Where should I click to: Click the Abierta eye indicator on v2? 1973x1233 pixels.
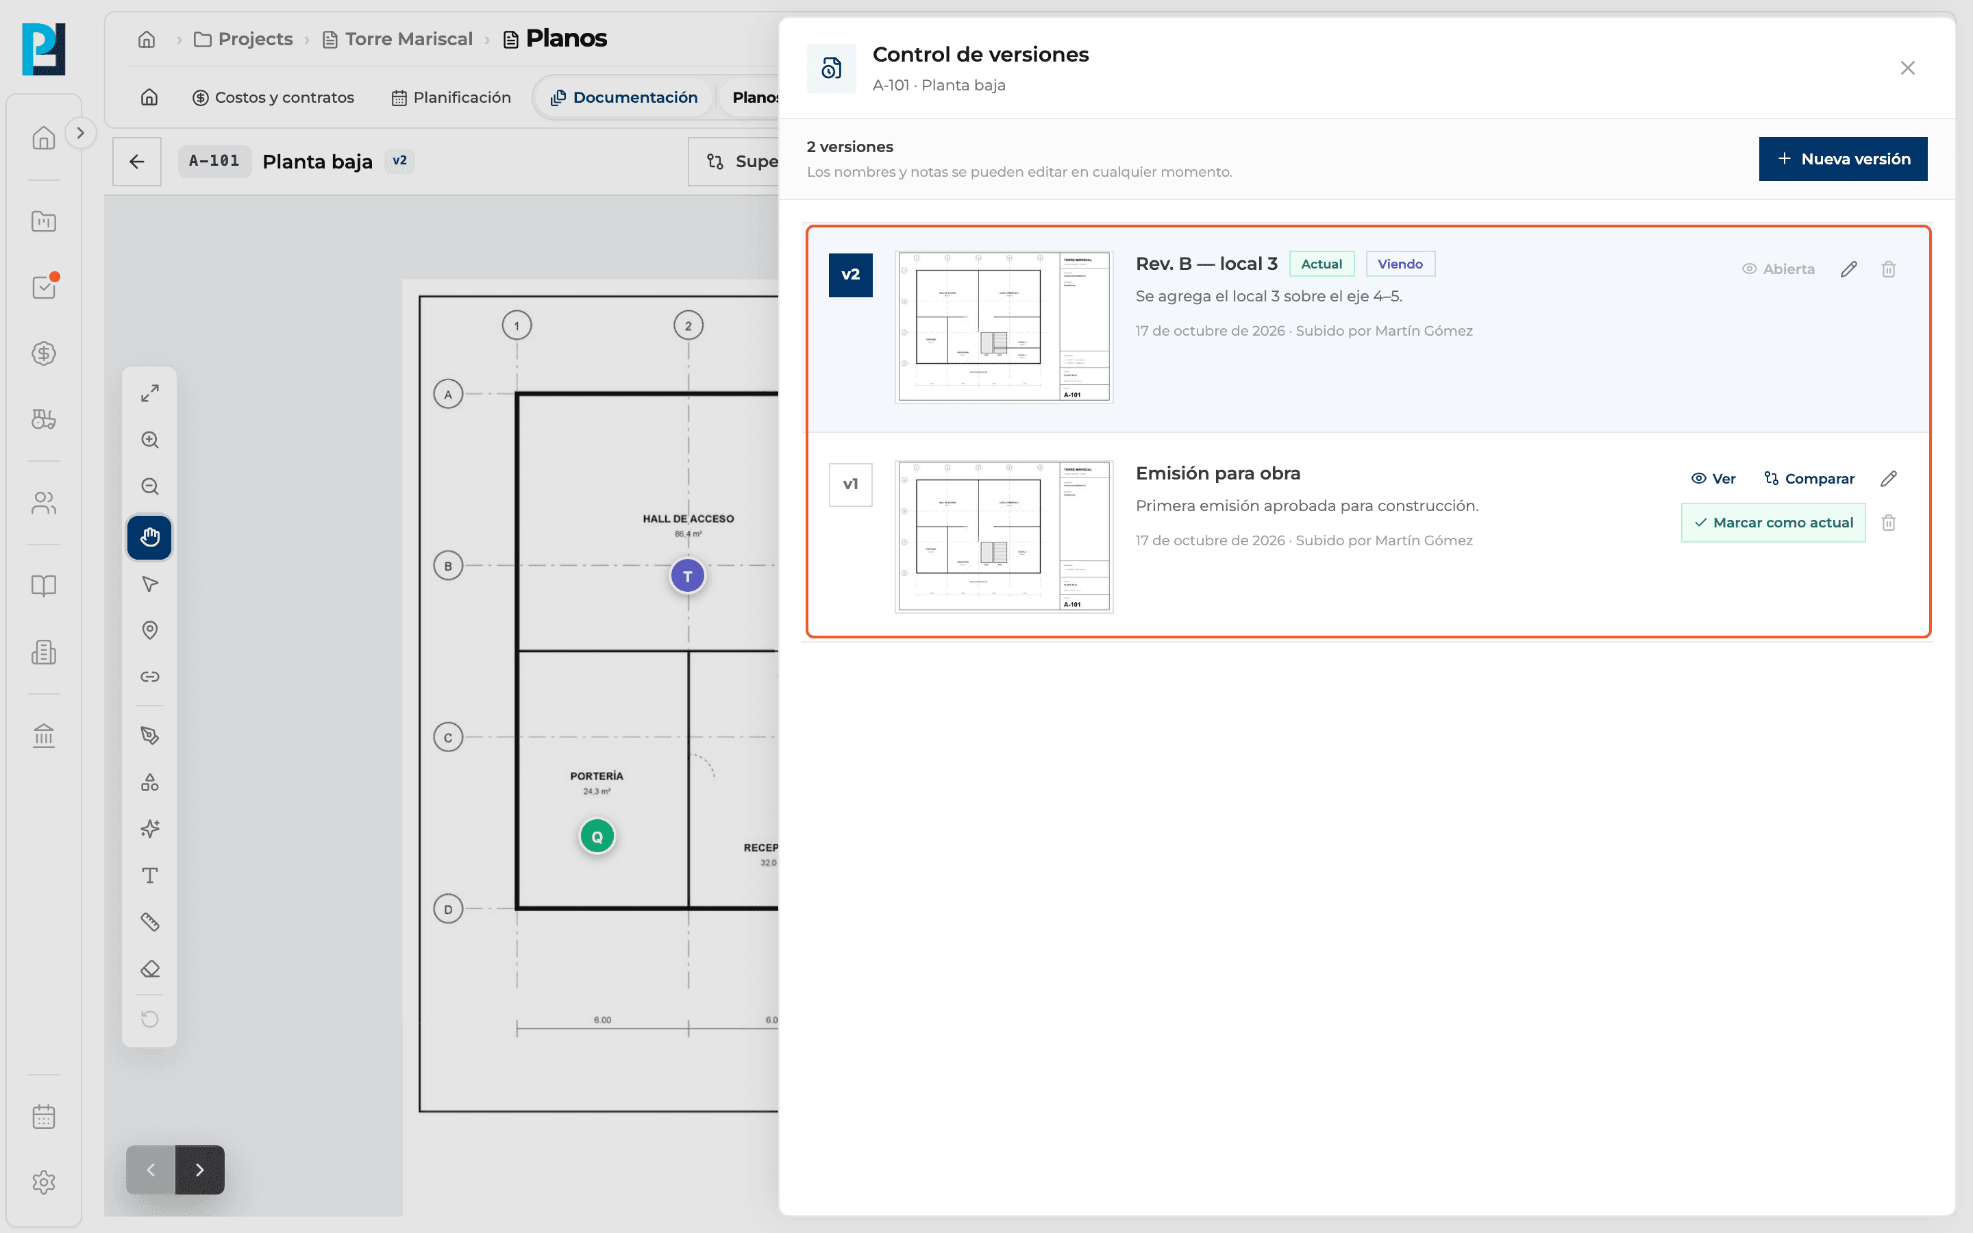point(1778,269)
